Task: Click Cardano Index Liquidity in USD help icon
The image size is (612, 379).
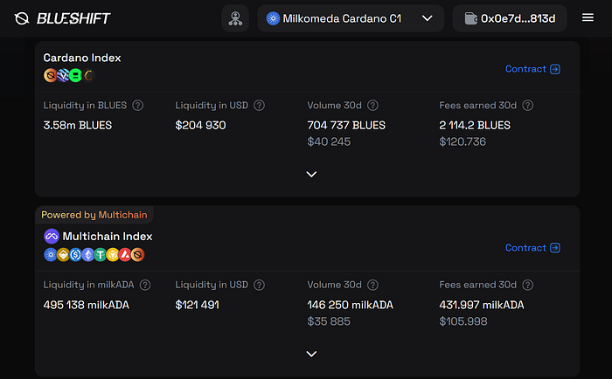Action: pos(259,106)
